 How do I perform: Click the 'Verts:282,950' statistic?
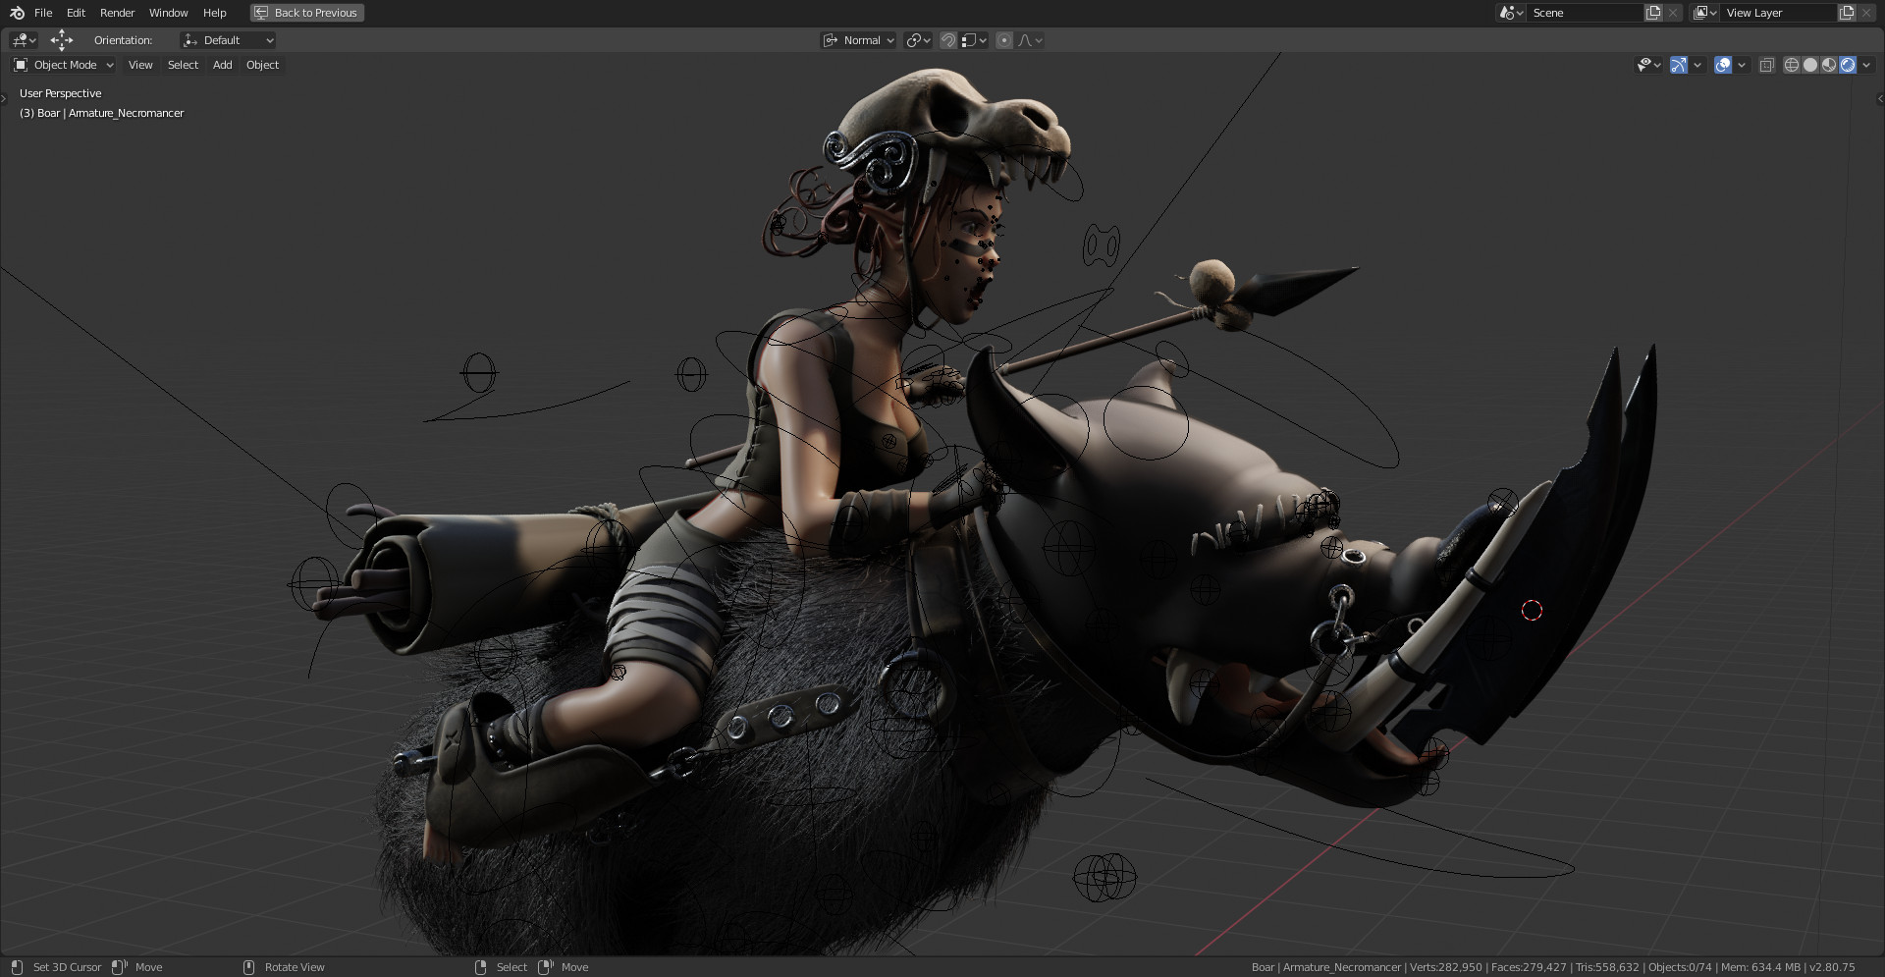(x=1446, y=967)
